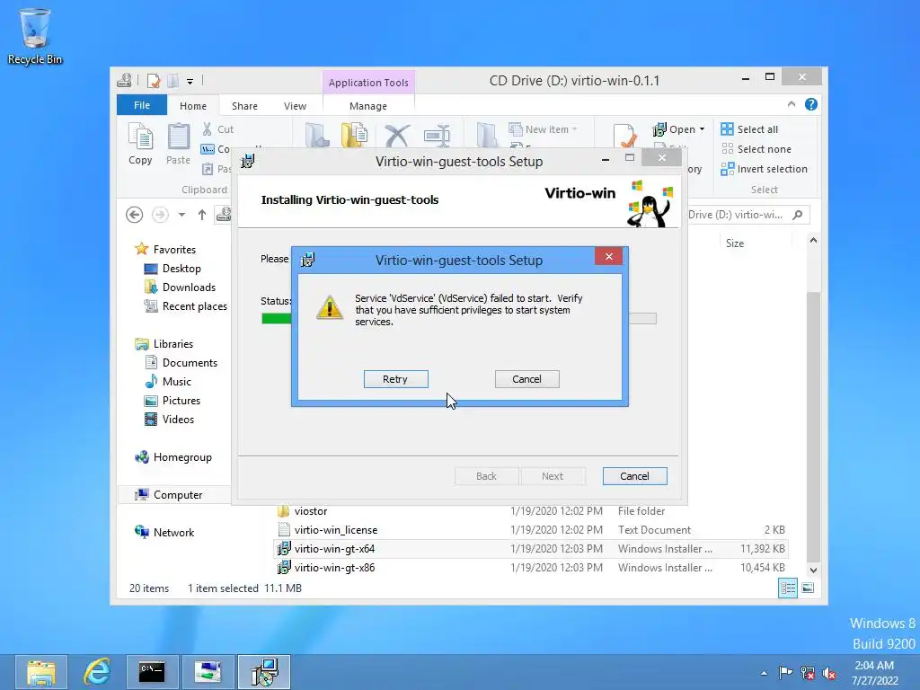
Task: Select the virtio-win-gt-x64 installer file
Action: tap(531, 549)
